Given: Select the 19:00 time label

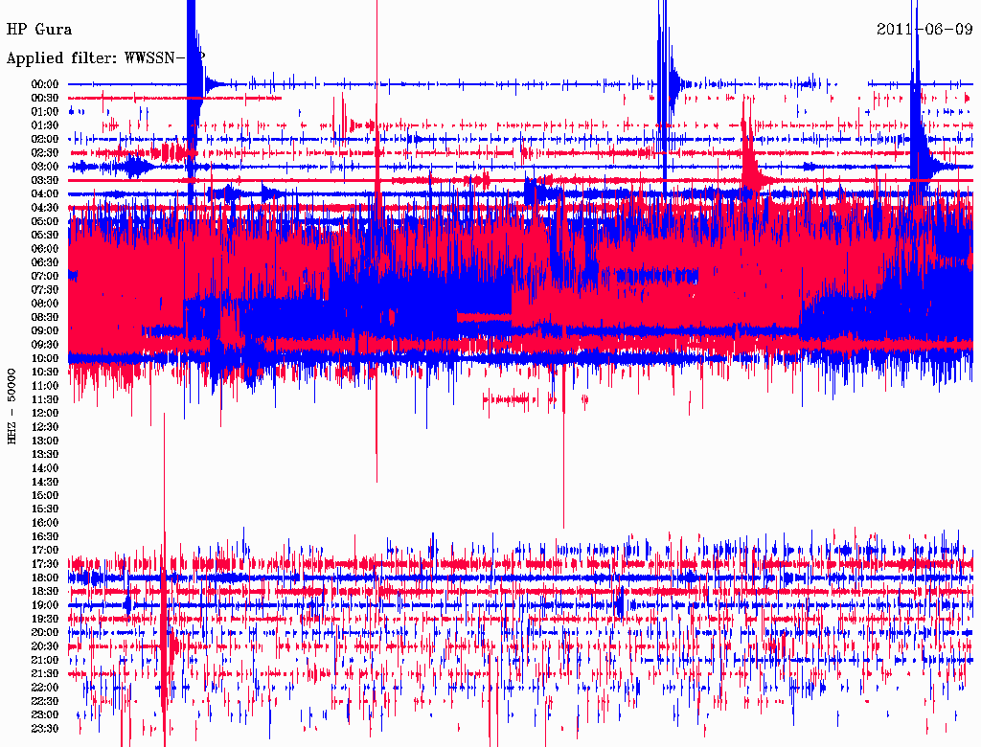Looking at the screenshot, I should pyautogui.click(x=45, y=605).
